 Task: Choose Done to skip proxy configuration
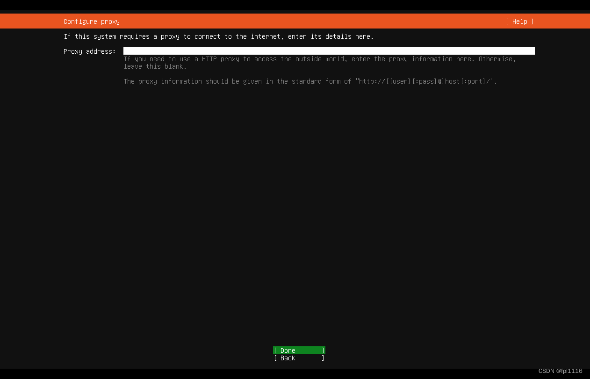point(299,350)
